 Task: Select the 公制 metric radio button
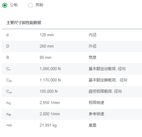(5, 5)
